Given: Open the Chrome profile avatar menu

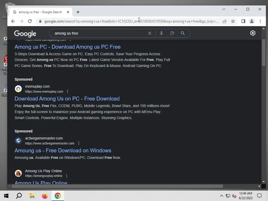Looking at the screenshot, I should pyautogui.click(x=252, y=21).
